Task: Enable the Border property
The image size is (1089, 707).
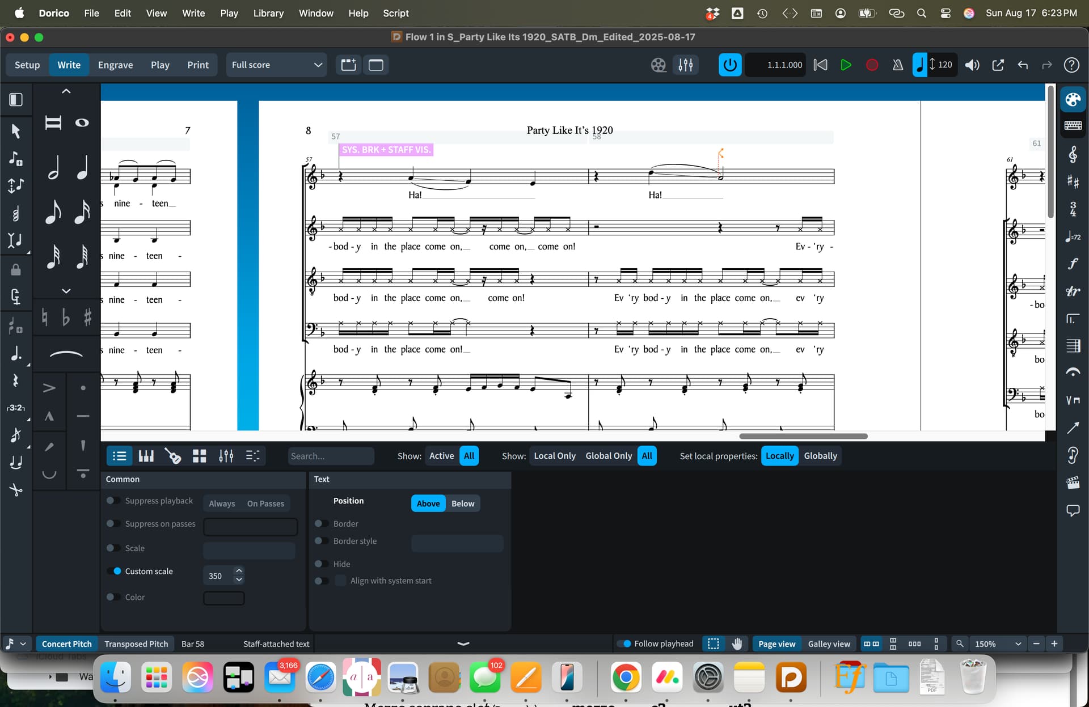Action: 322,523
